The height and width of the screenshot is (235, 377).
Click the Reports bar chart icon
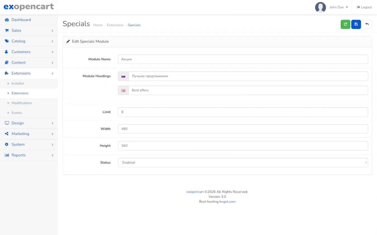(x=7, y=155)
